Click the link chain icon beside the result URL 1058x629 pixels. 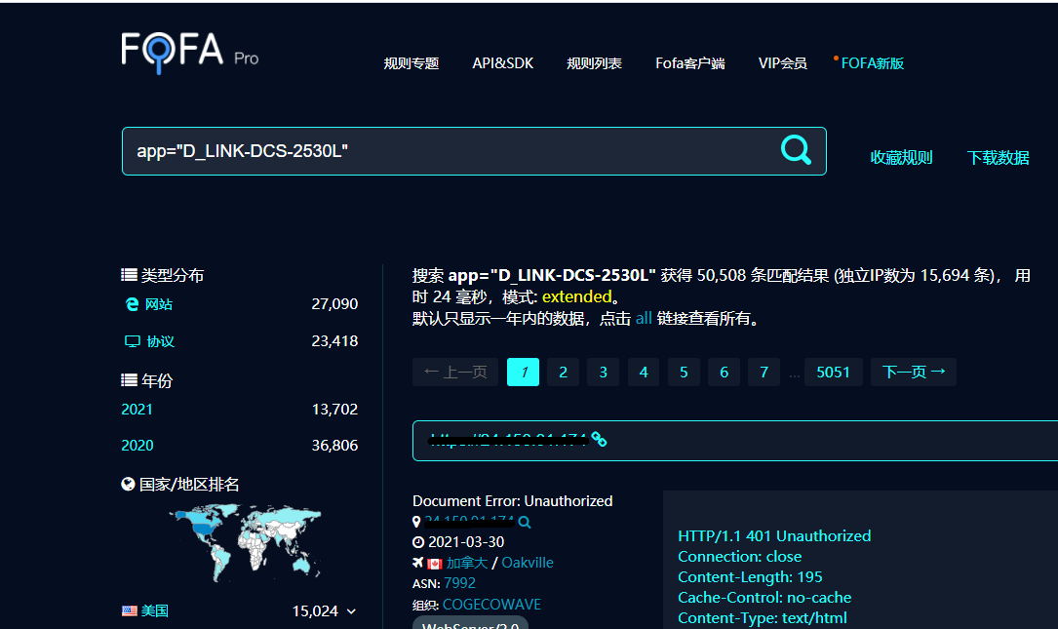pyautogui.click(x=599, y=440)
